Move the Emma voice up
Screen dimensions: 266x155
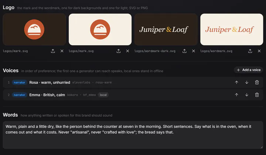click(x=236, y=95)
